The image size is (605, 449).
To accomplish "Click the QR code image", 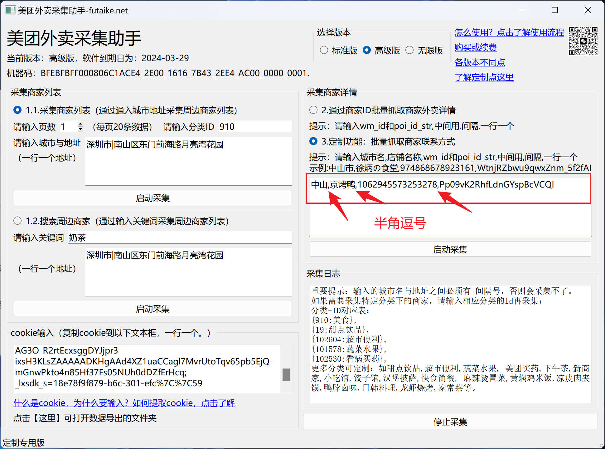I will 583,41.
